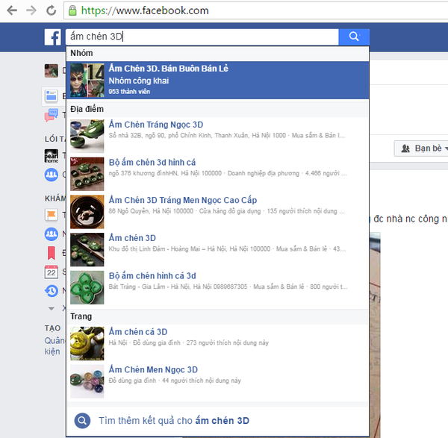The width and height of the screenshot is (448, 438).
Task: Click the Facebook logo icon
Action: 52,37
